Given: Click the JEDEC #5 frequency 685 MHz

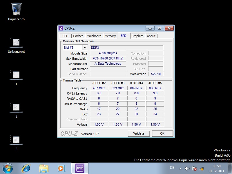Looking at the screenshot, I should (x=155, y=88).
